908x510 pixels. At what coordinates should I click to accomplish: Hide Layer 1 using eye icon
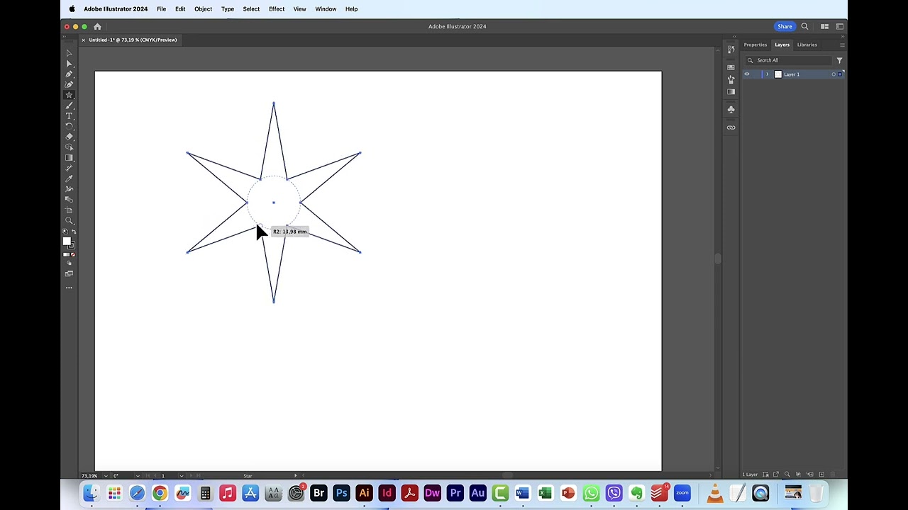click(x=746, y=74)
